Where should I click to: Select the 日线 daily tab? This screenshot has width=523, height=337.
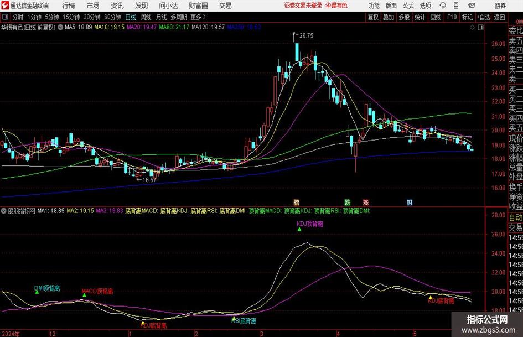click(x=131, y=17)
